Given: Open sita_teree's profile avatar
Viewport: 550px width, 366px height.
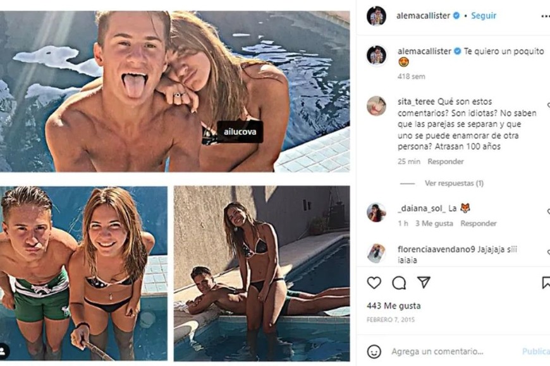Looking at the screenshot, I should pyautogui.click(x=376, y=106).
